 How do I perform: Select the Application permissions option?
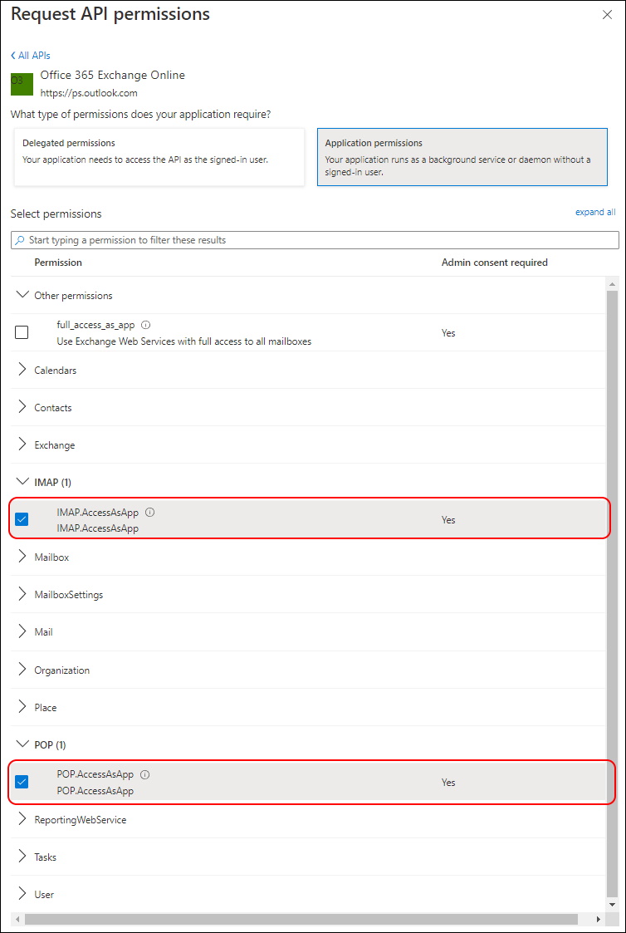462,157
